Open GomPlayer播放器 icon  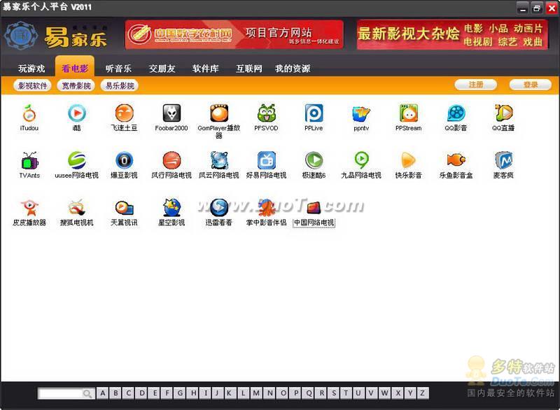point(219,113)
